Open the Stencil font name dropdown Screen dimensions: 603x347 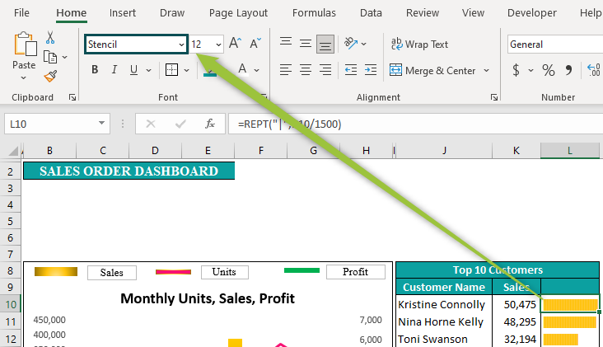[x=181, y=45]
